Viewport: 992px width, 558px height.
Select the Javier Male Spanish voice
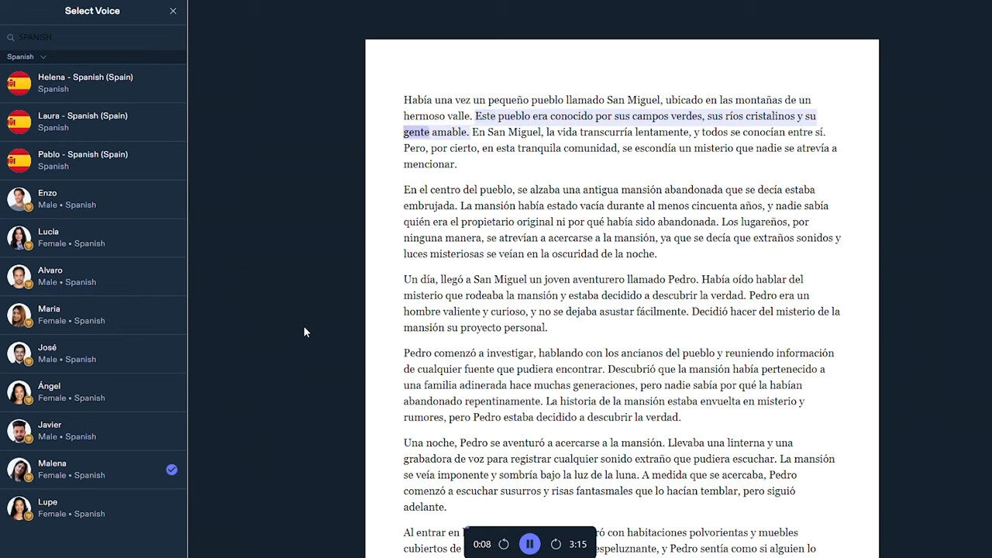93,430
